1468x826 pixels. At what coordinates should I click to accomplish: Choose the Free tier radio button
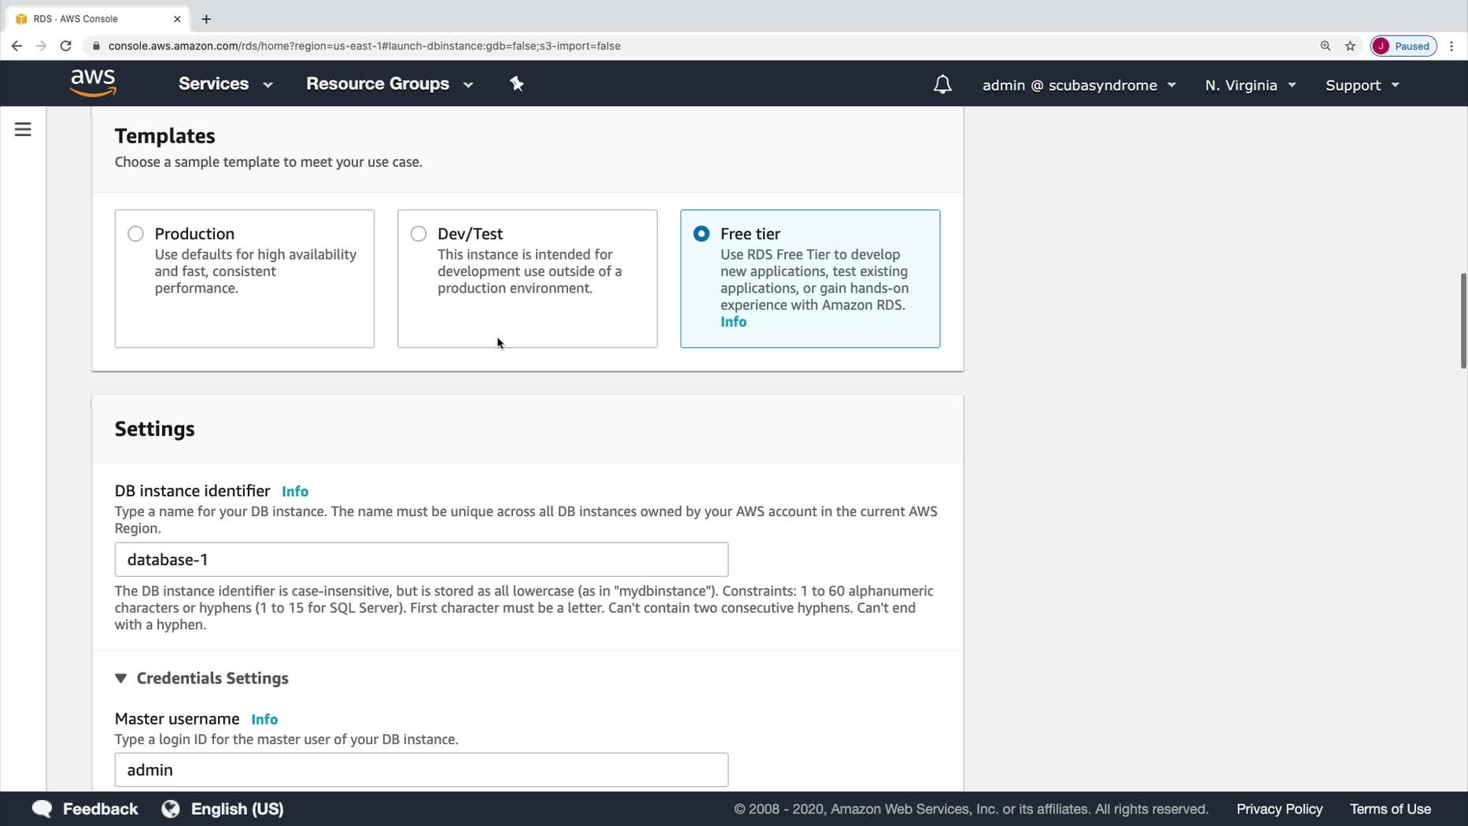coord(701,234)
